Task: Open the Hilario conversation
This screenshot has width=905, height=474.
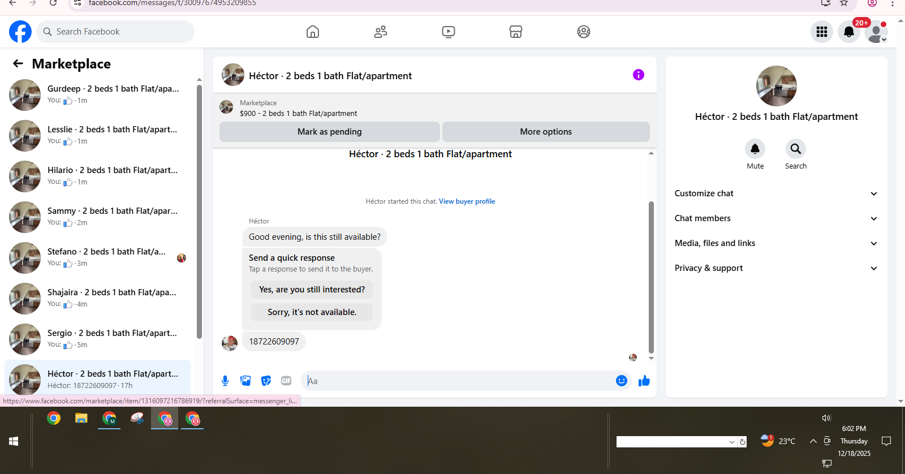Action: tap(97, 176)
